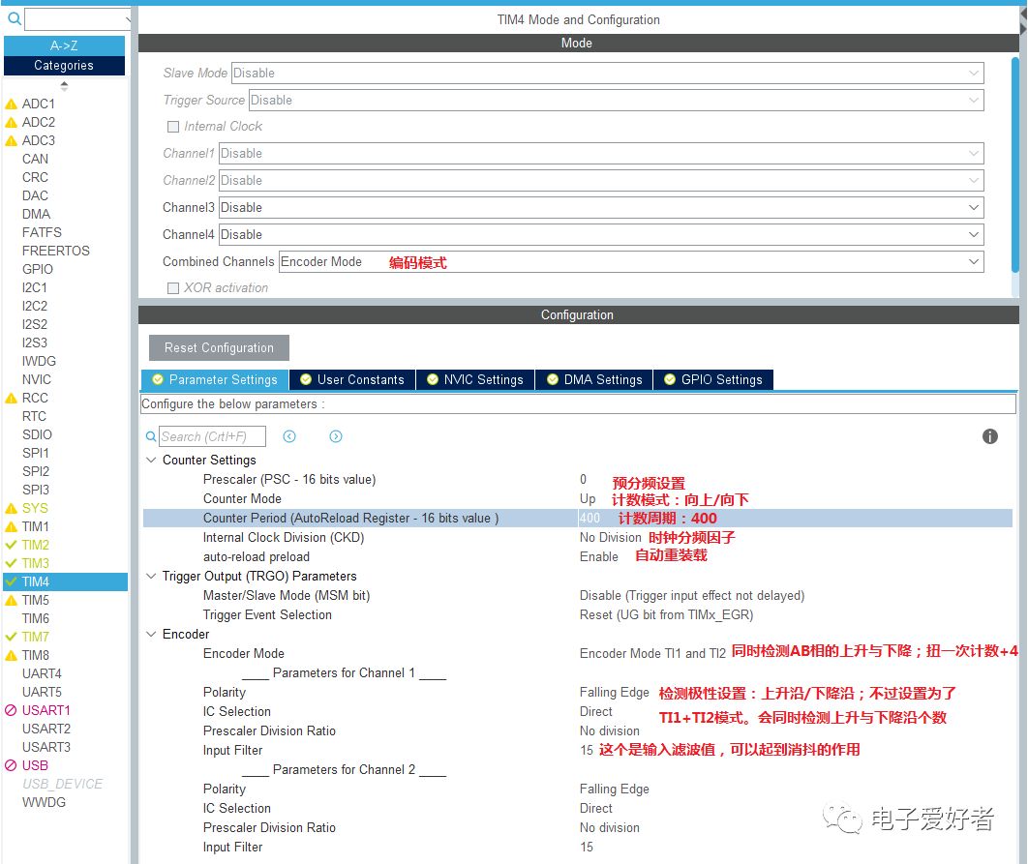Screen dimensions: 1028x864
Task: Switch to GPIO Settings tab
Action: pyautogui.click(x=713, y=379)
